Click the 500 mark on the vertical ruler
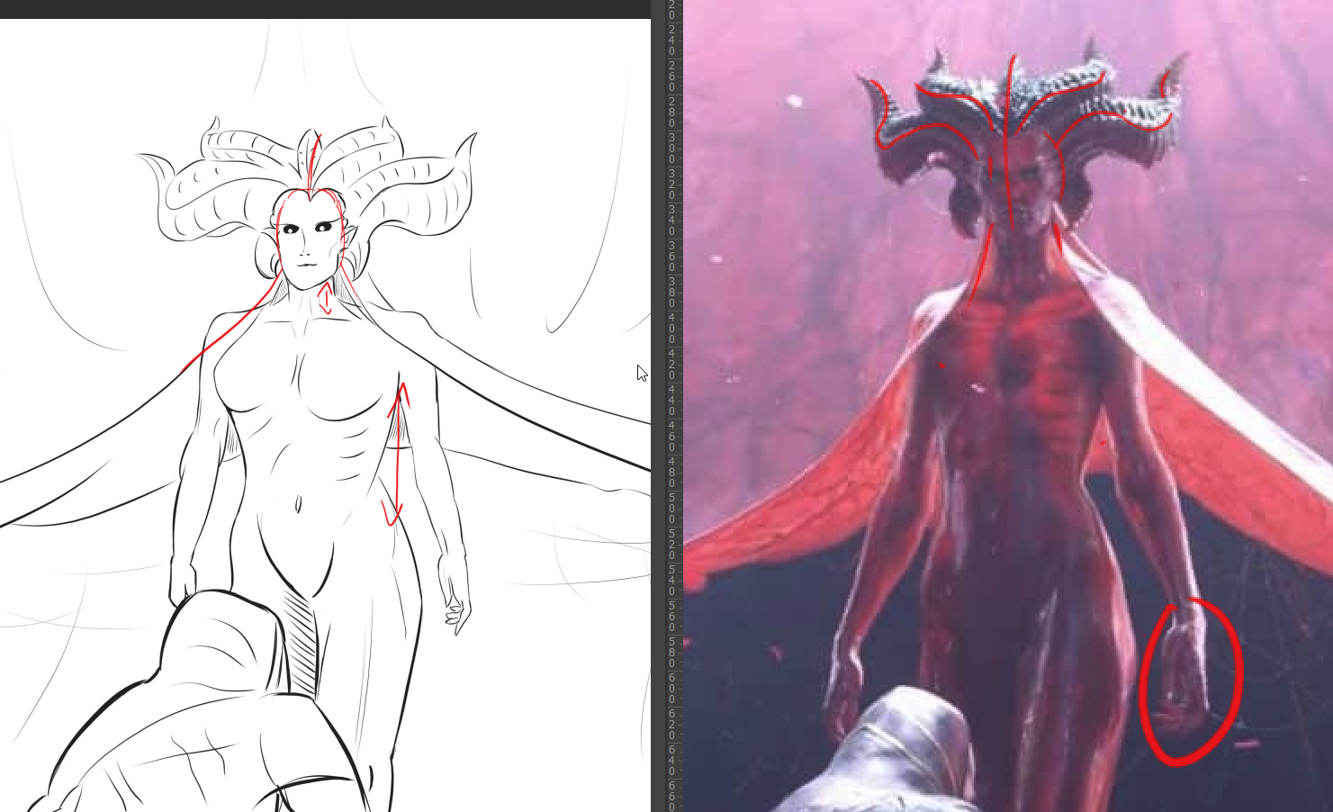This screenshot has height=812, width=1333. (671, 508)
